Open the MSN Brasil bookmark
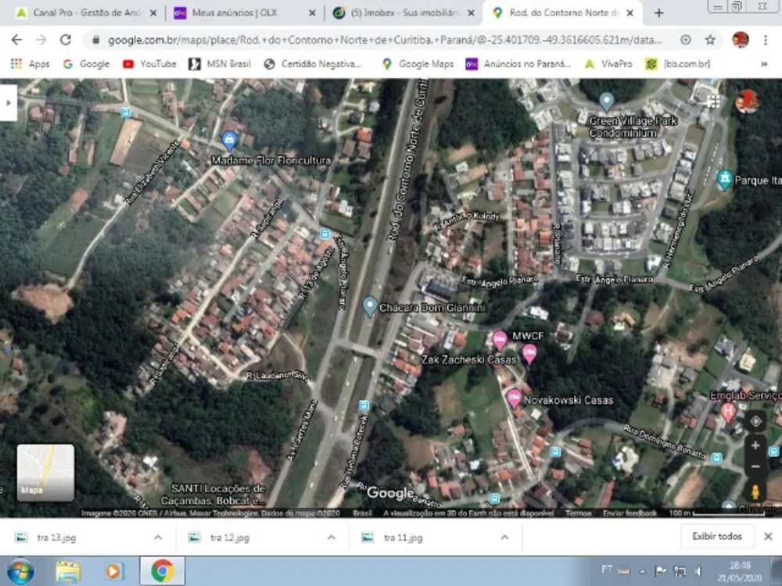 pos(220,64)
